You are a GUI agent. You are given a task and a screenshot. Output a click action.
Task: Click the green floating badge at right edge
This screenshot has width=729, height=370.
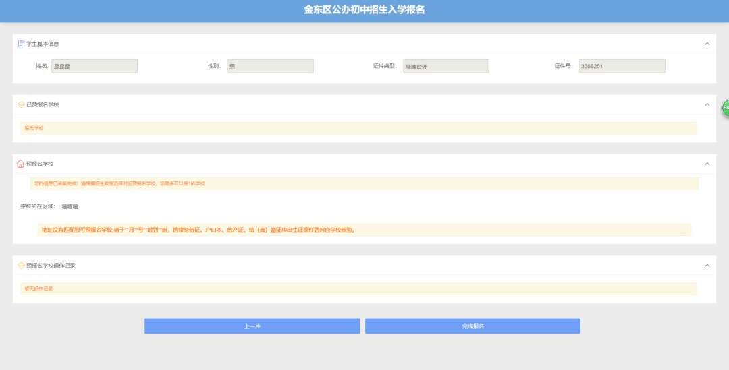click(x=726, y=108)
